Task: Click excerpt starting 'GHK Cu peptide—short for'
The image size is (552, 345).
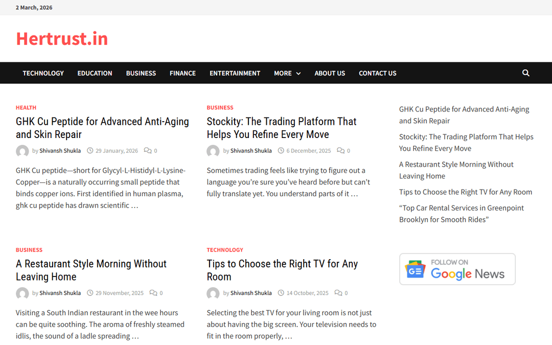Action: 101,188
